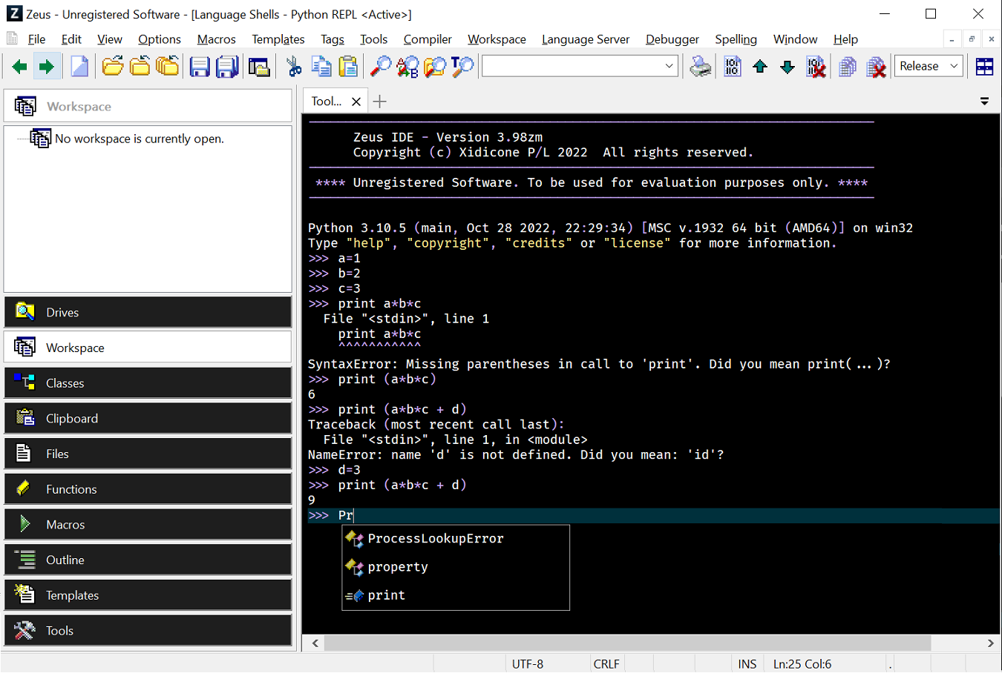Screen dimensions: 1002x673
Task: Add a new tab with the plus button
Action: (x=380, y=102)
